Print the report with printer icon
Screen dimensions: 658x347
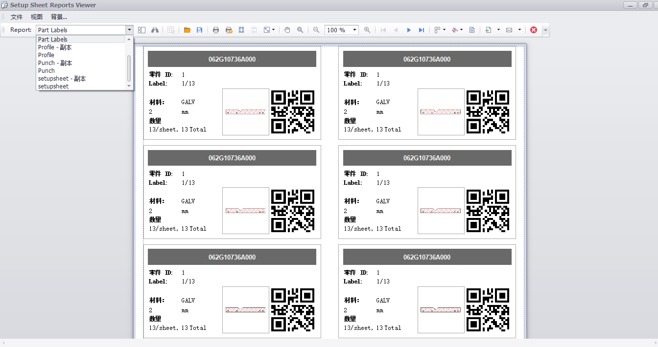point(216,30)
